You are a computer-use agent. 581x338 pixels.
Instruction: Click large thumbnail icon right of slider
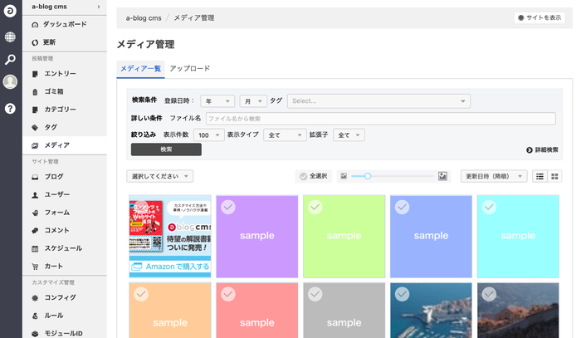click(x=442, y=176)
